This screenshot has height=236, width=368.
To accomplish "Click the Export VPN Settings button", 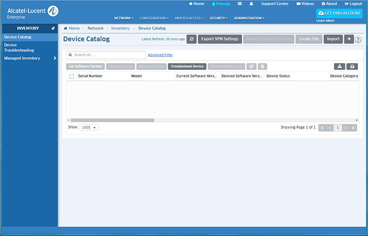I will [x=221, y=39].
